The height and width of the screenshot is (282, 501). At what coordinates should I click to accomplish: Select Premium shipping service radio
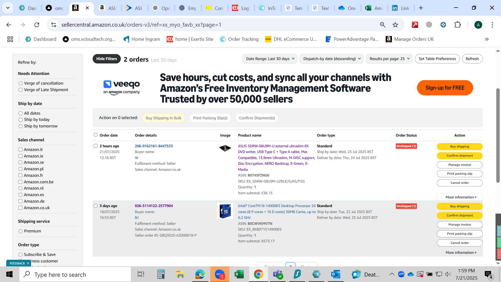coord(21,231)
